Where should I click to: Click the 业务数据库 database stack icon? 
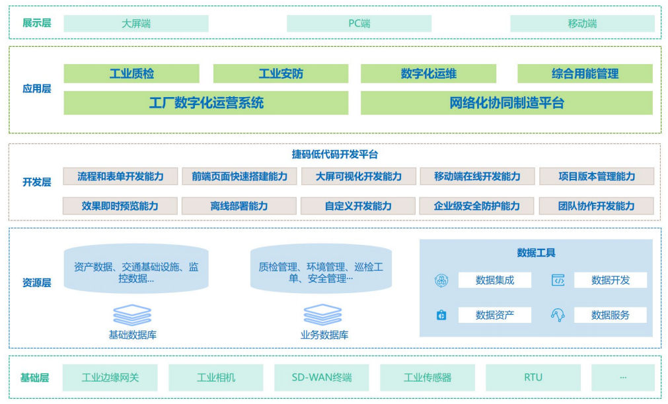pos(321,314)
